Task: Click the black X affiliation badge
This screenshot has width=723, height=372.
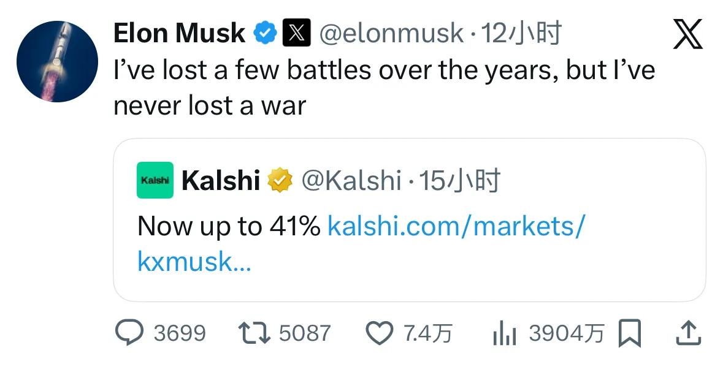Action: 296,32
